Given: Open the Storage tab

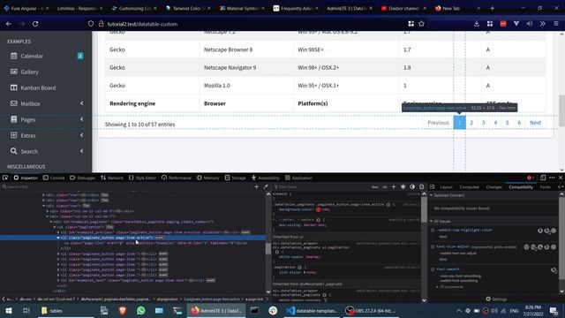Looking at the screenshot, I should coord(236,178).
